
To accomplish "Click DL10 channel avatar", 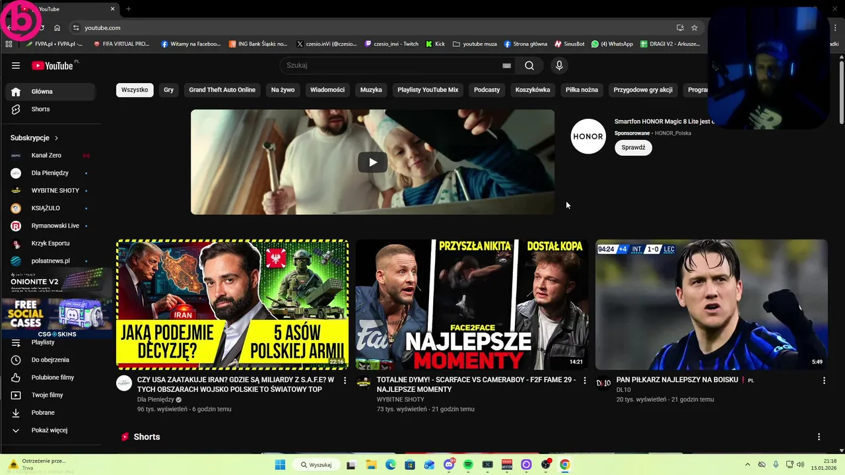I will point(603,383).
